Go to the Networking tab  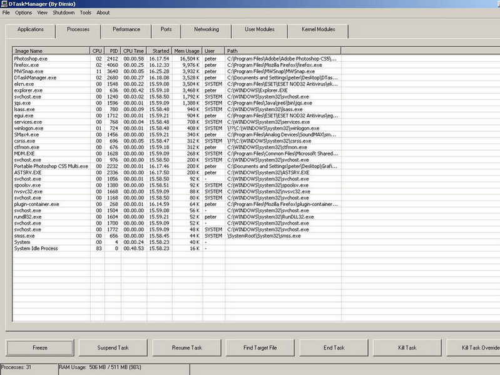pos(207,31)
